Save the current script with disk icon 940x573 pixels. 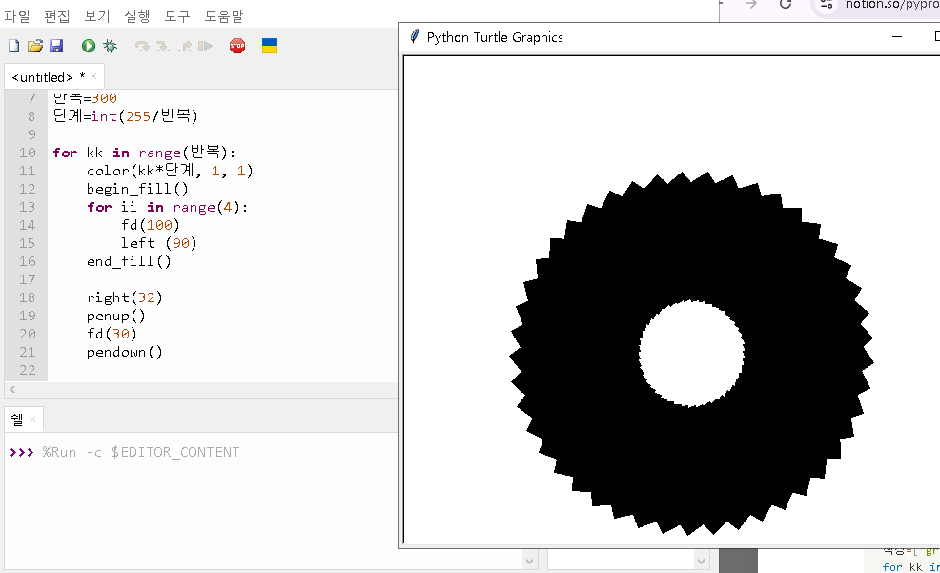click(56, 46)
